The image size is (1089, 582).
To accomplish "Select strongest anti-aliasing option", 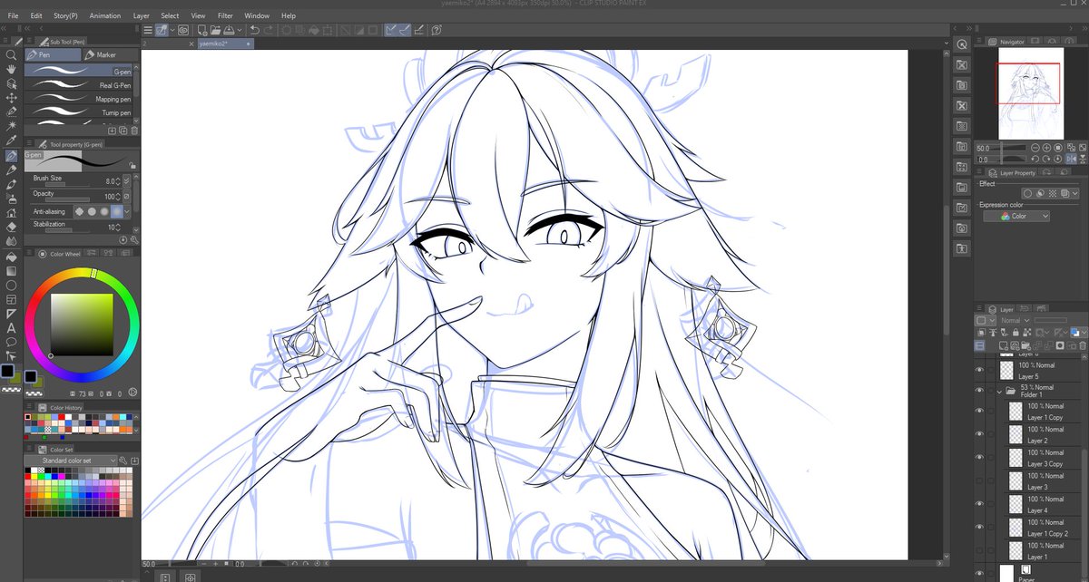I will click(117, 211).
